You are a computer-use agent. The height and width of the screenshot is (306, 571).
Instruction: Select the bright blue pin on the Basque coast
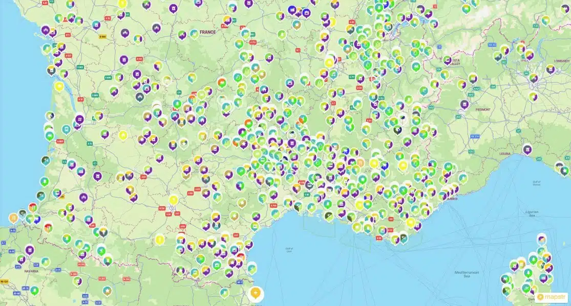click(x=36, y=220)
